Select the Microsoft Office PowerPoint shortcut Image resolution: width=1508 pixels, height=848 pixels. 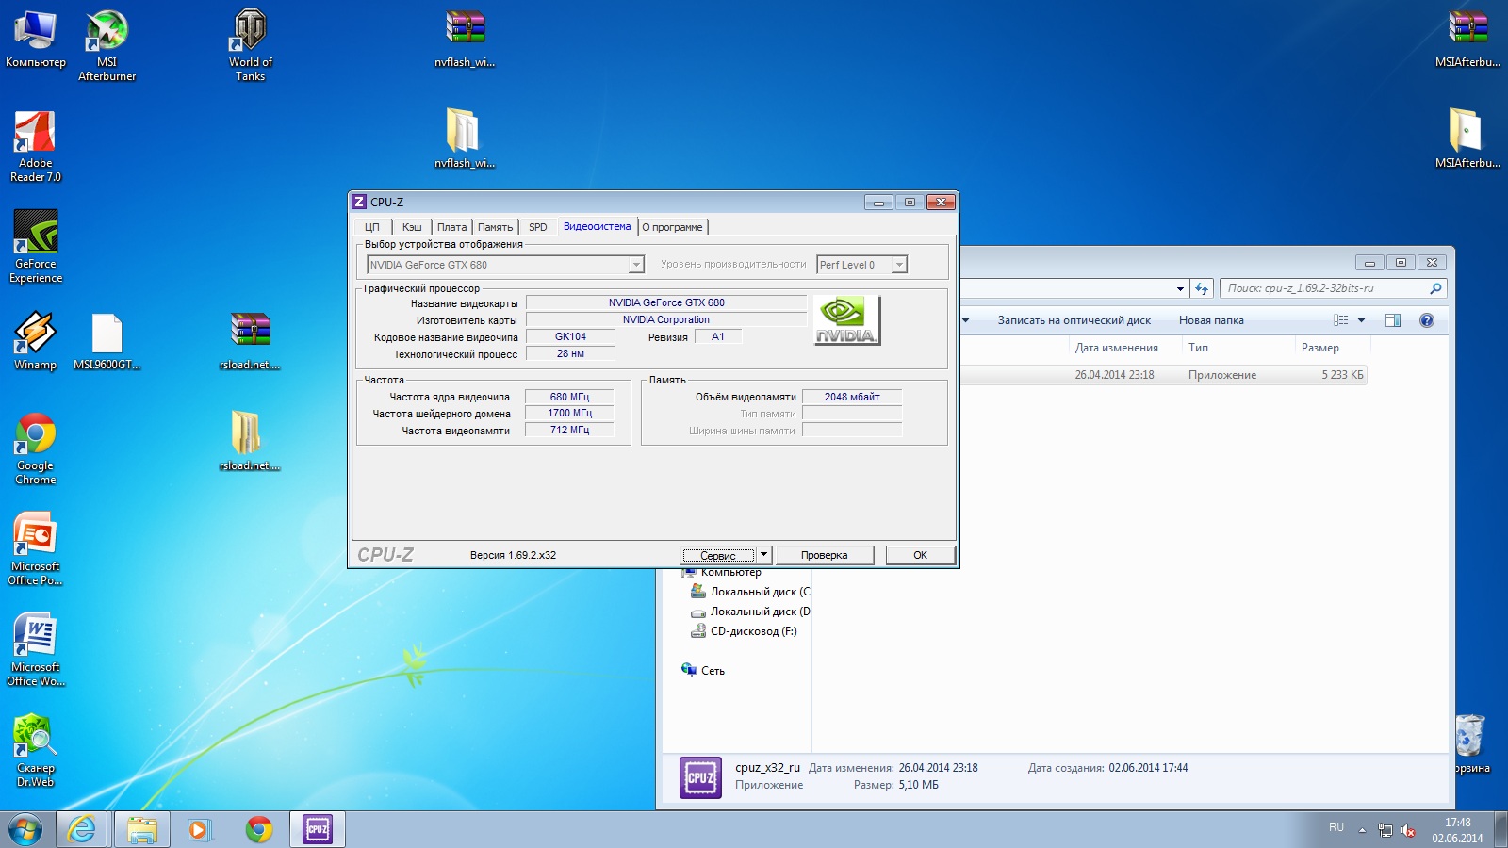click(x=35, y=549)
